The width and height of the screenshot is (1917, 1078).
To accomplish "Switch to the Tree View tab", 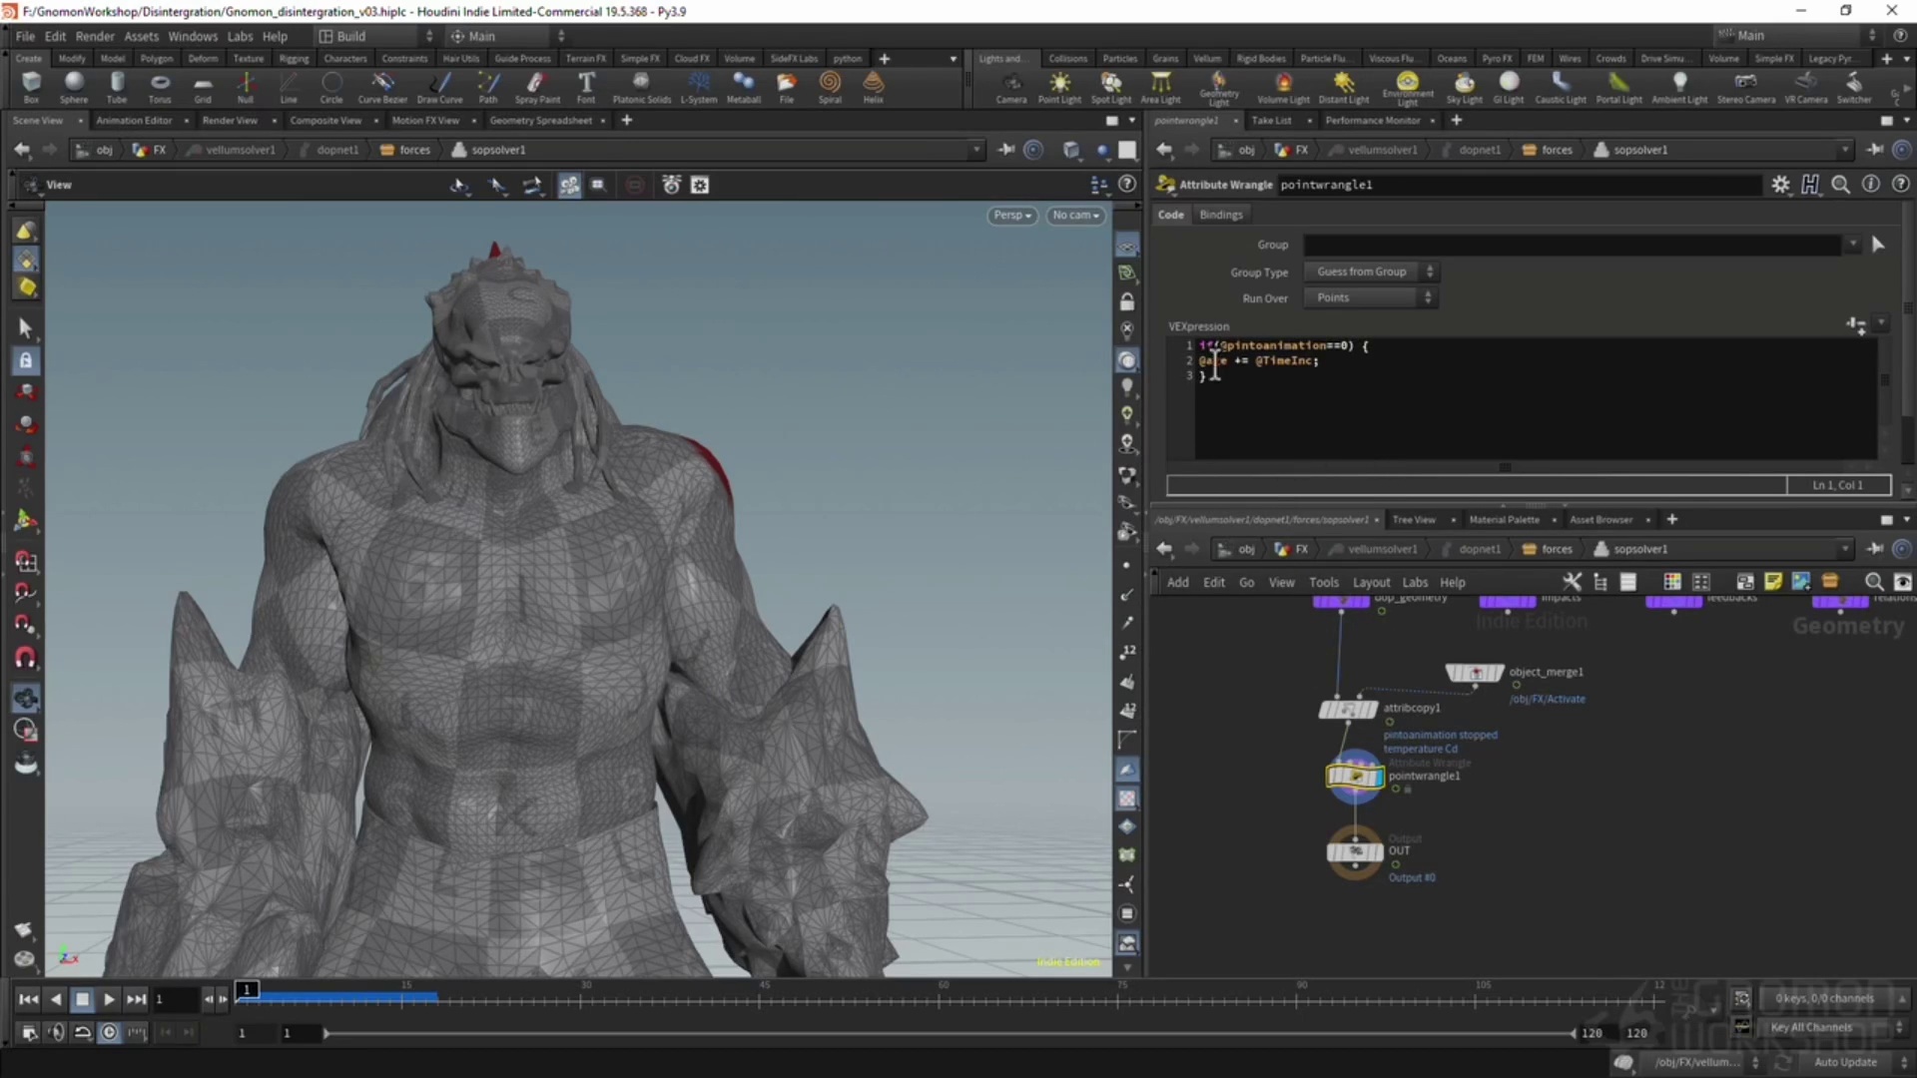I will point(1413,520).
